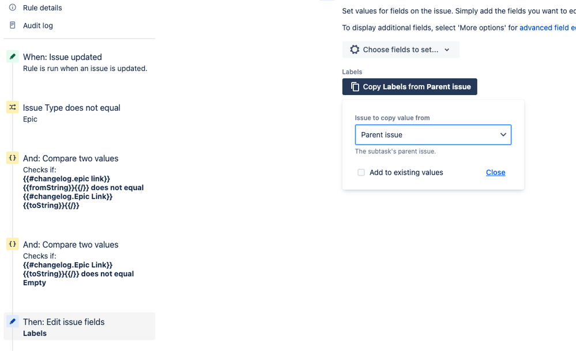Click the gear icon in Choose fields button

355,50
